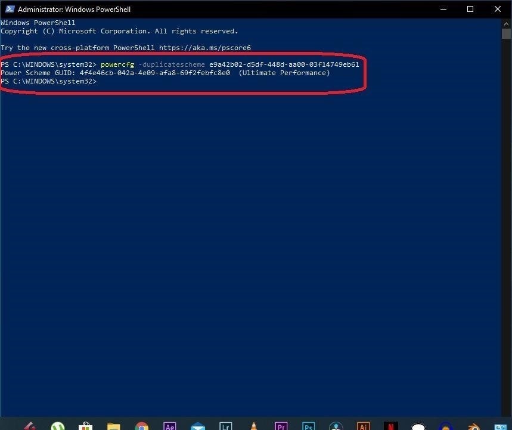This screenshot has height=430, width=512.
Task: Click the '-duplicatescheme' parameter text
Action: (x=172, y=64)
